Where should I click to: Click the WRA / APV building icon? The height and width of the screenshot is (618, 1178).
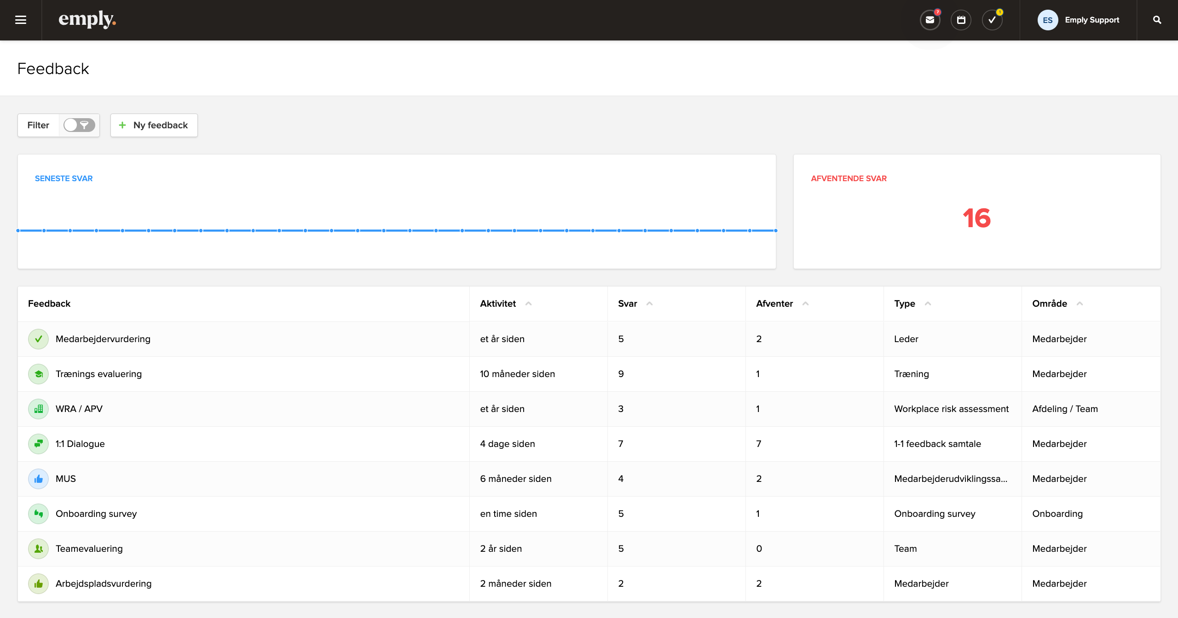[x=38, y=409]
